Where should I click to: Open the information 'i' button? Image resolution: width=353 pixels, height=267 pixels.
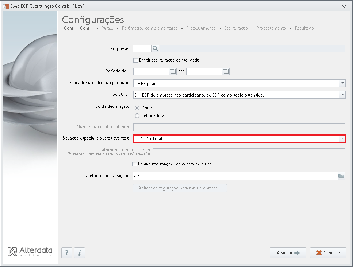pos(80,253)
